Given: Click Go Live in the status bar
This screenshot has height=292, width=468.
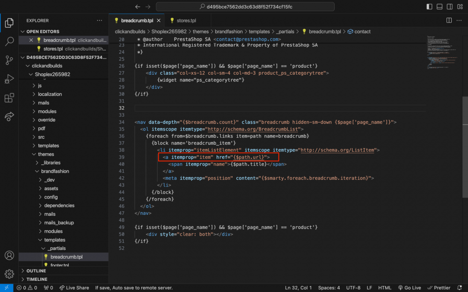Looking at the screenshot, I should coord(409,287).
